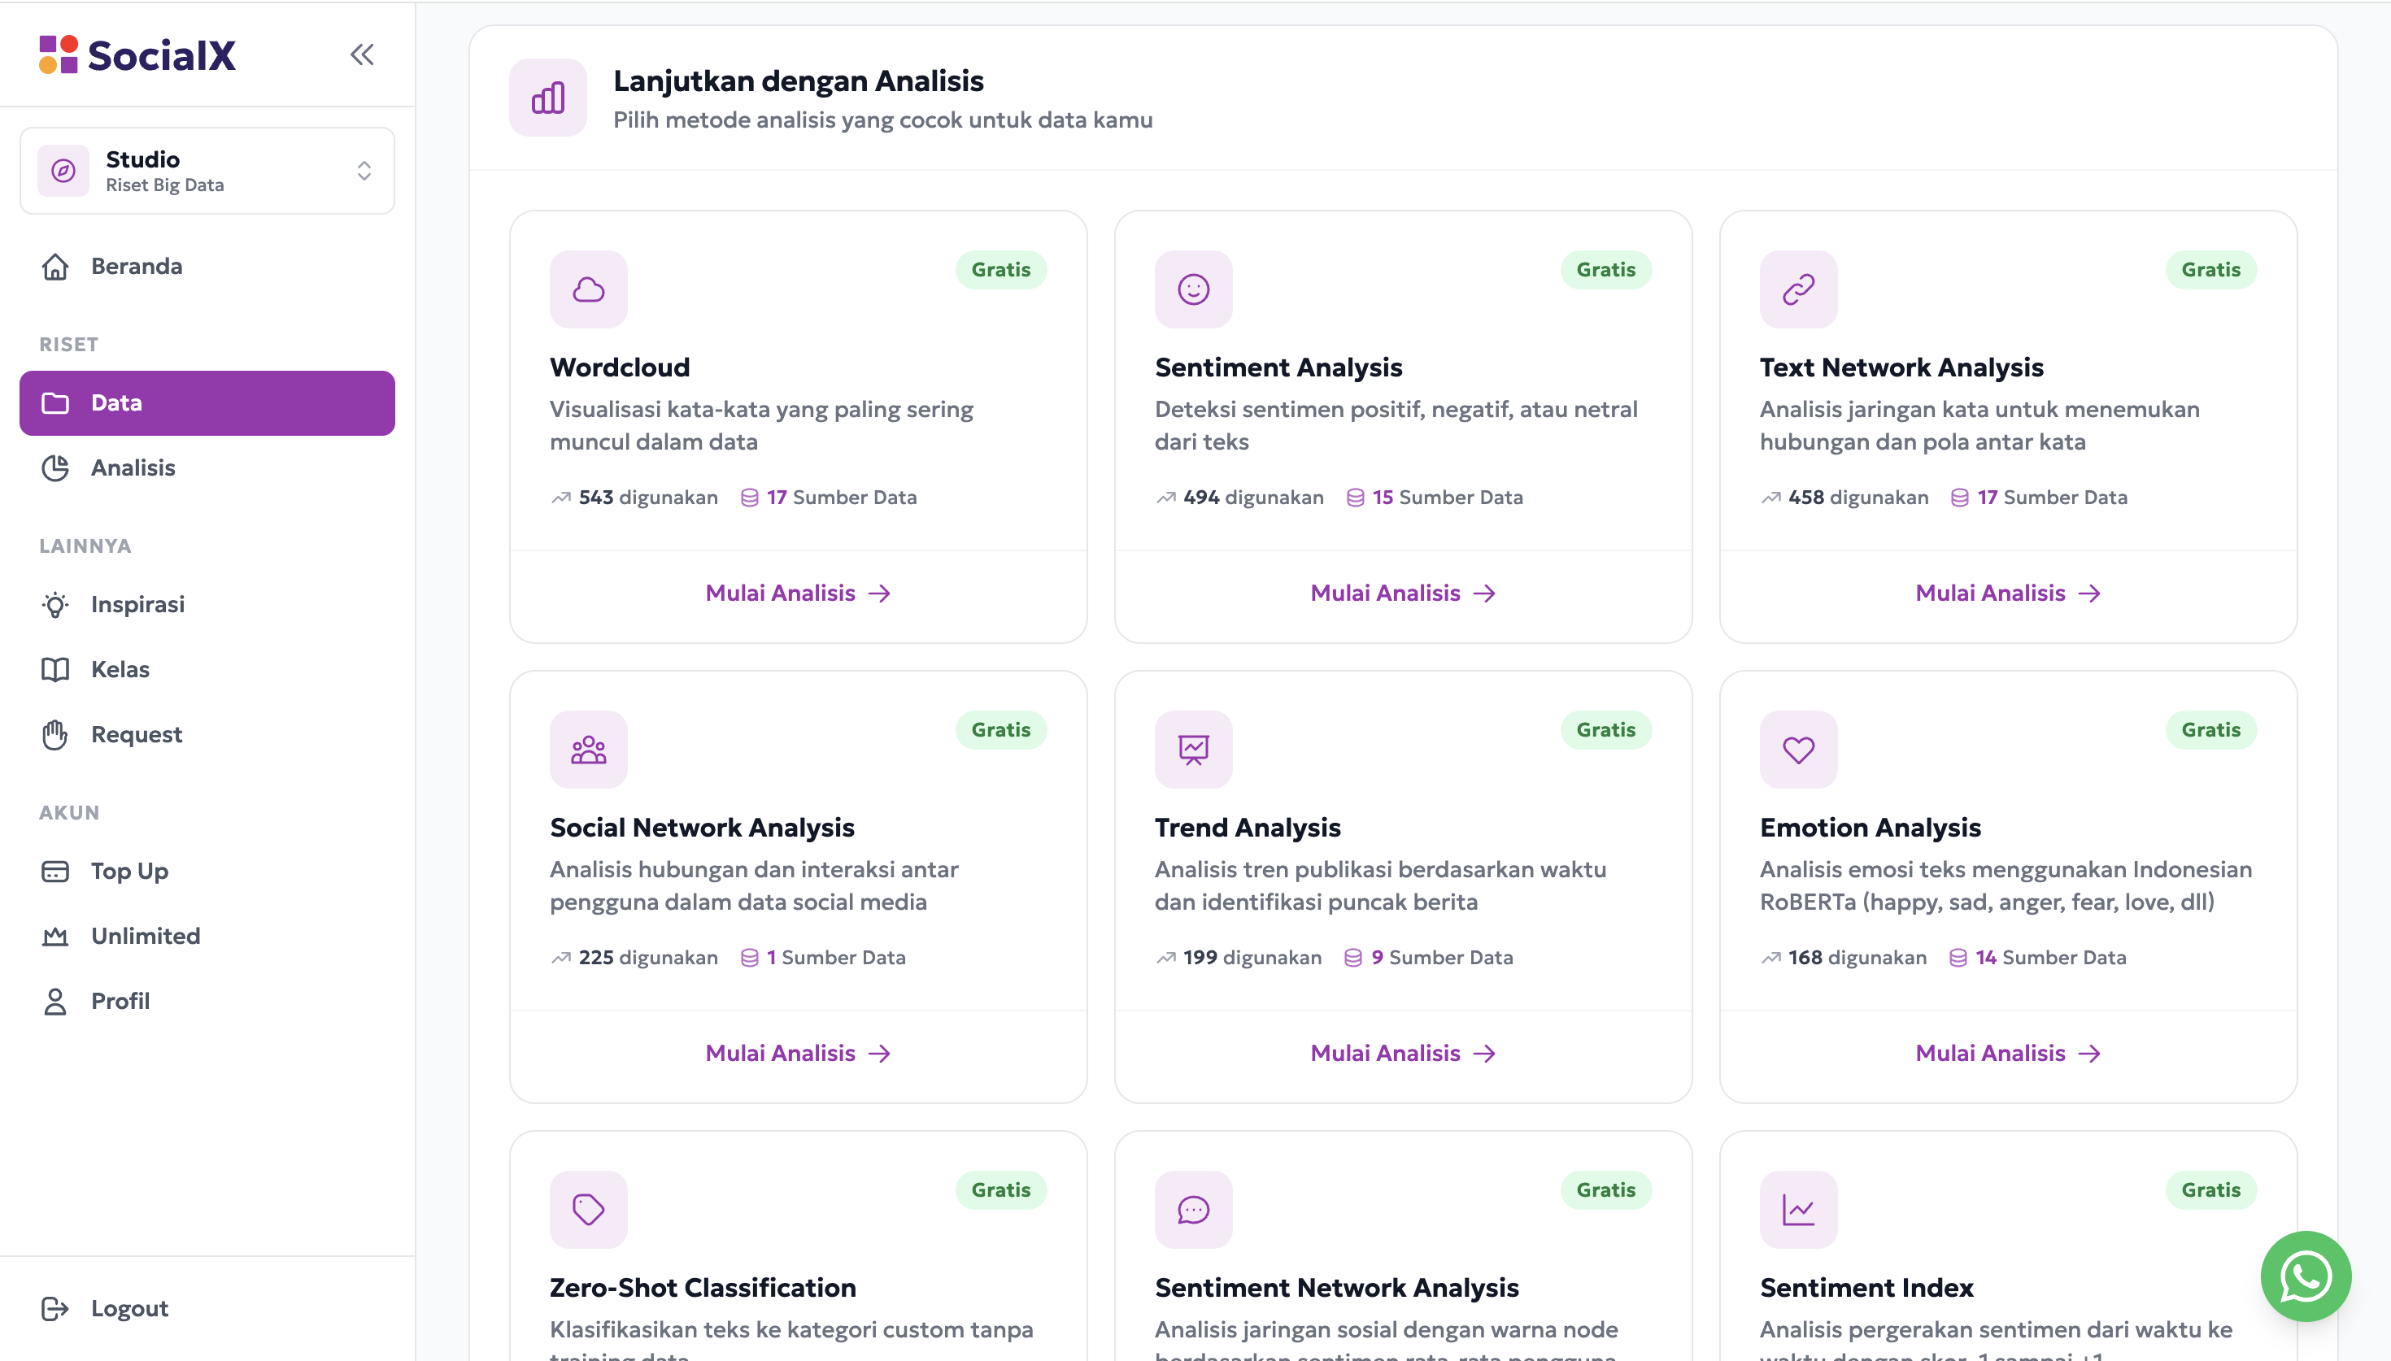Open the Unlimited plan page
2391x1361 pixels.
point(207,936)
